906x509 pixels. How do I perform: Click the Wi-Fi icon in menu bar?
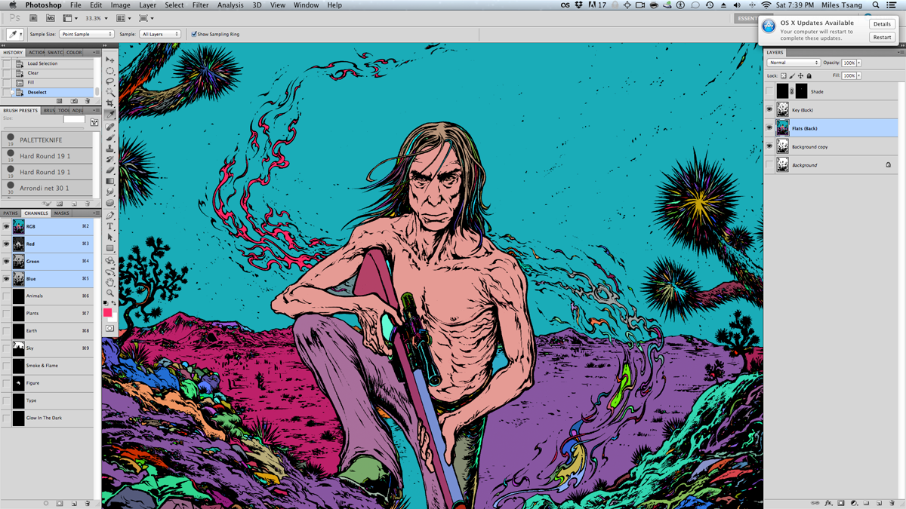(766, 5)
